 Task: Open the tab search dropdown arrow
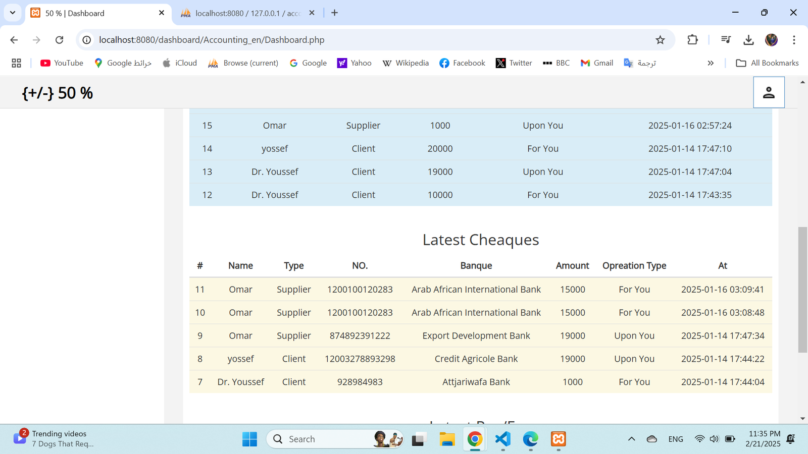coord(13,13)
